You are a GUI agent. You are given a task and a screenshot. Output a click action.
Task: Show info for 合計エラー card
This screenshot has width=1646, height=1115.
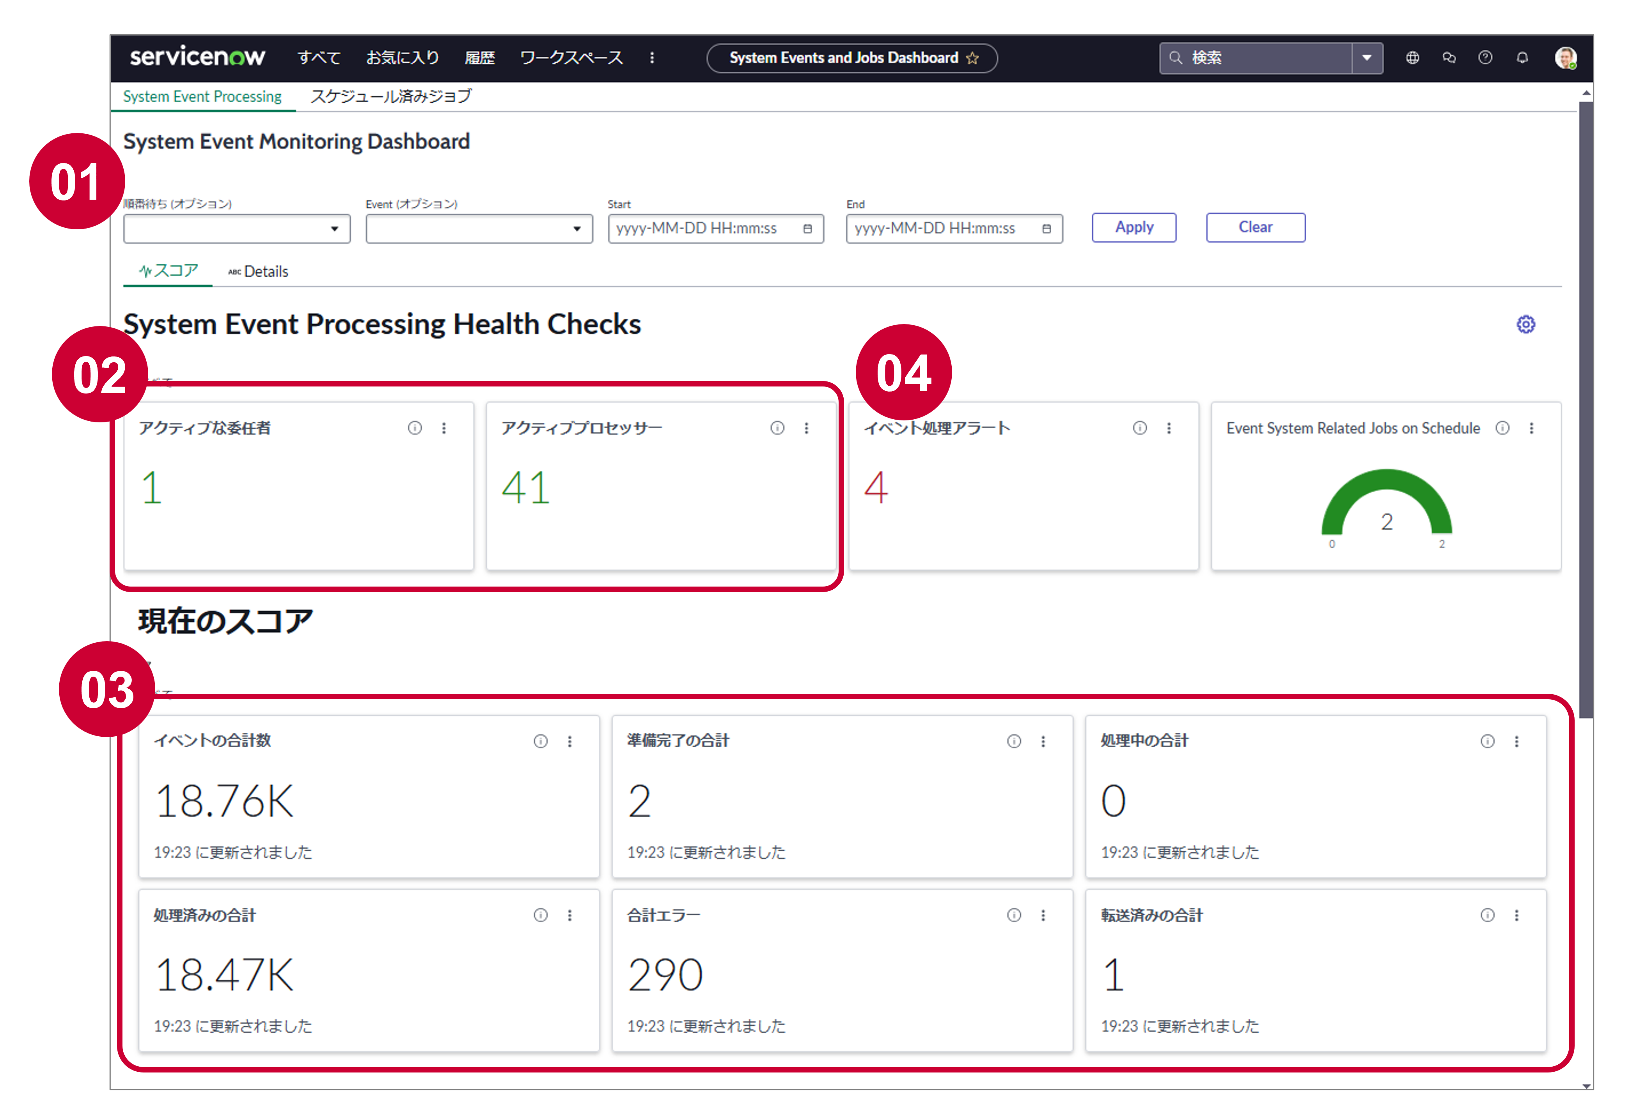[1014, 915]
